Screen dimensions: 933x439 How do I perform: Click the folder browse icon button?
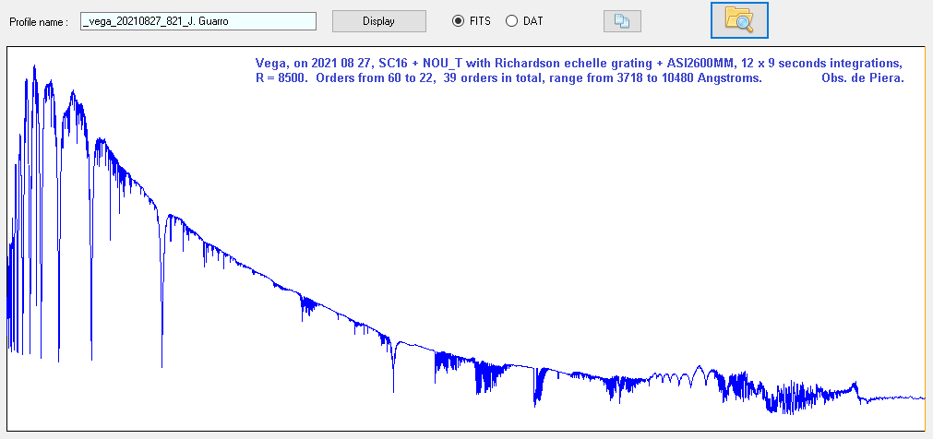[x=739, y=19]
